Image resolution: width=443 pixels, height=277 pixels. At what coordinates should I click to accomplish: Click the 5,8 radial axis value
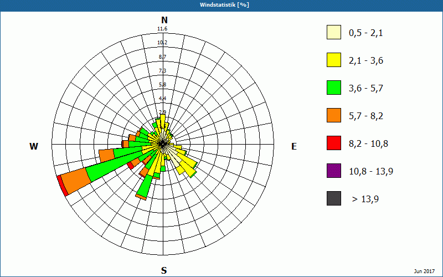(162, 85)
